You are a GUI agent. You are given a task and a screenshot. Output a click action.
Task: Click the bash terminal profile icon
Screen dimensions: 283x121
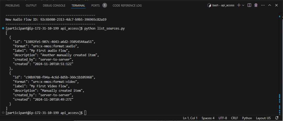[x=209, y=5]
